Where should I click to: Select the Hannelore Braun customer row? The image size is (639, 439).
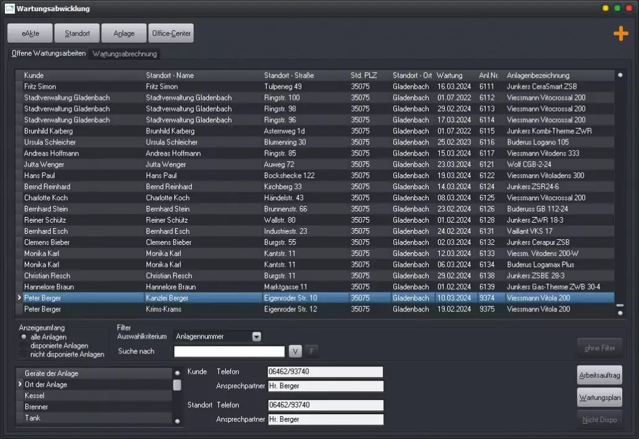coord(315,286)
